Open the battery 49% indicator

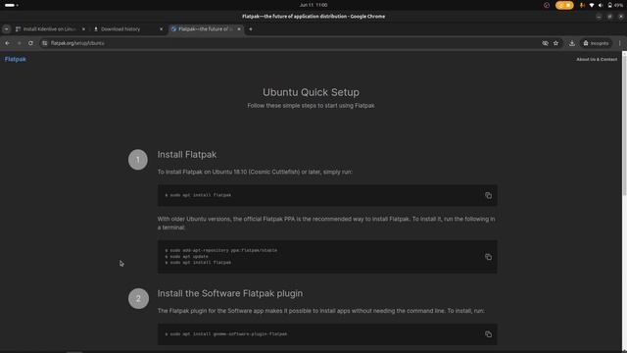[x=615, y=5]
